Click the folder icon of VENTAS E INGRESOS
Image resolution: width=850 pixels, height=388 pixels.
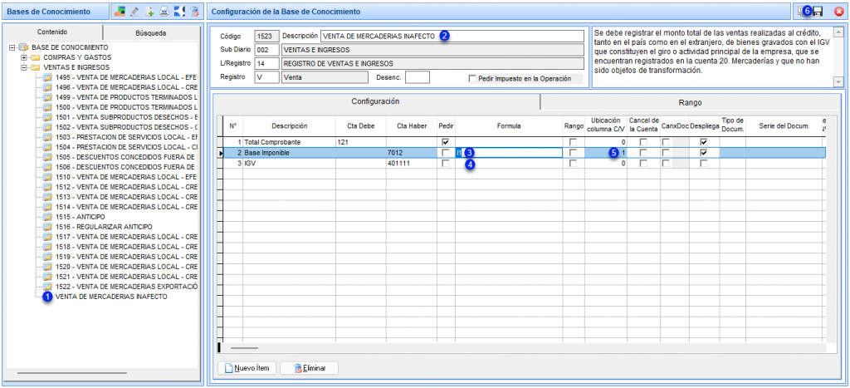(x=35, y=67)
